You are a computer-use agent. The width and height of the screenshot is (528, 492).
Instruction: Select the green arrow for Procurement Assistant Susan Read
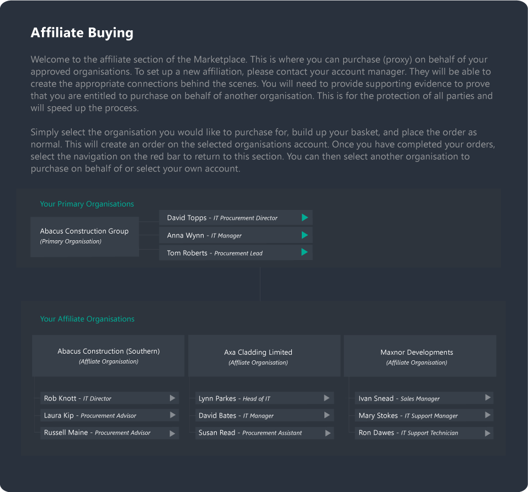point(327,432)
